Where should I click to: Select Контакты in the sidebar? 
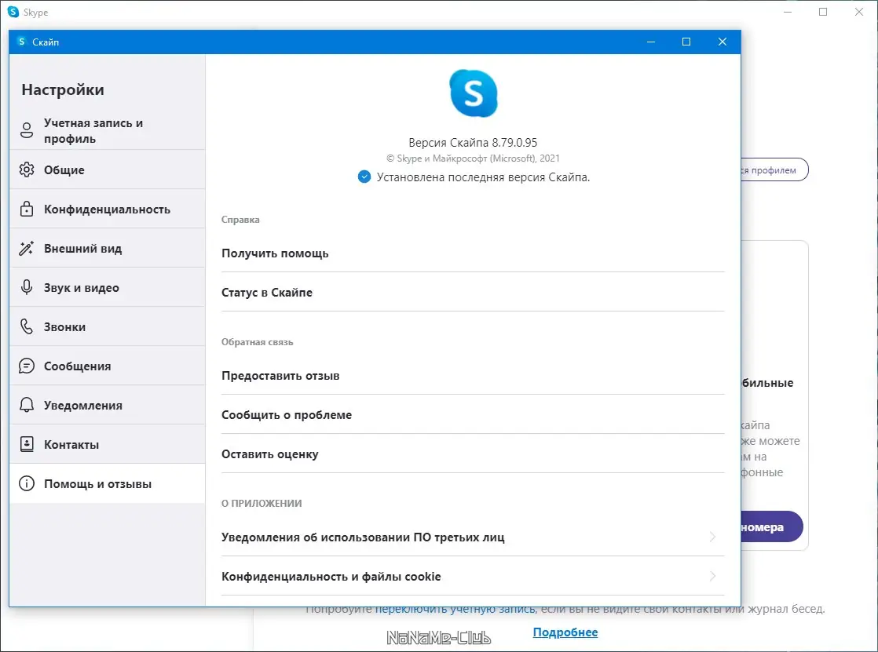108,444
